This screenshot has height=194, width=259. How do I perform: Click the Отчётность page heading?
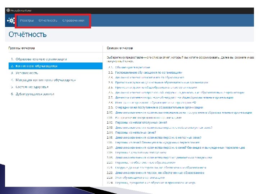pyautogui.click(x=28, y=34)
